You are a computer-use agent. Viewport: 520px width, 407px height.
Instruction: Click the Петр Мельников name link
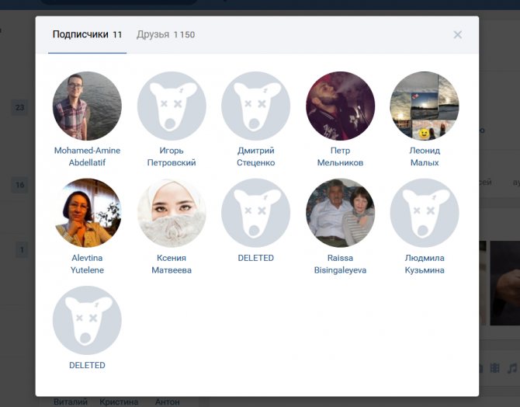(x=340, y=156)
